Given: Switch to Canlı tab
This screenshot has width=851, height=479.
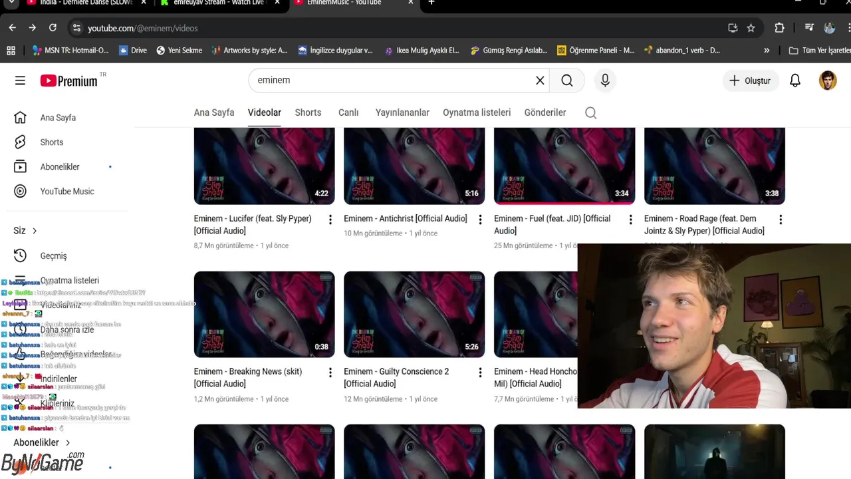Looking at the screenshot, I should pyautogui.click(x=348, y=112).
